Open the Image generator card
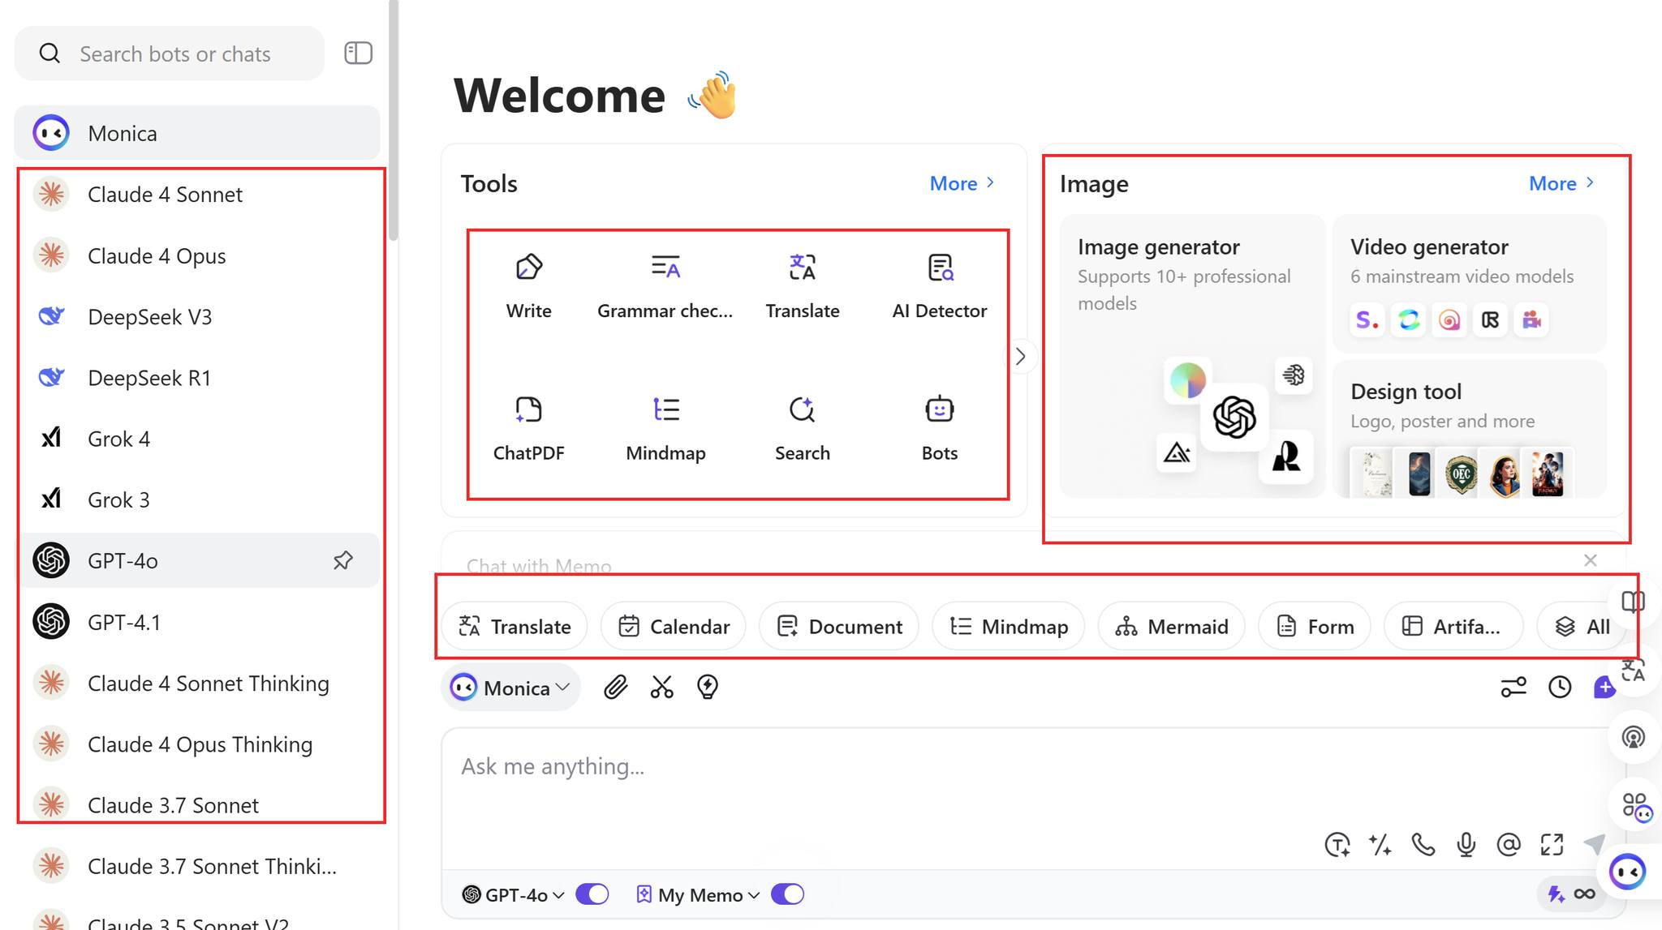The width and height of the screenshot is (1662, 930). point(1191,355)
